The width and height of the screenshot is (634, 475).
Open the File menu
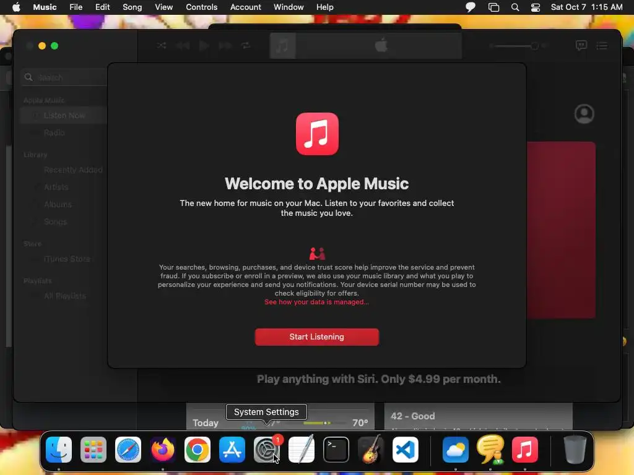(x=76, y=7)
